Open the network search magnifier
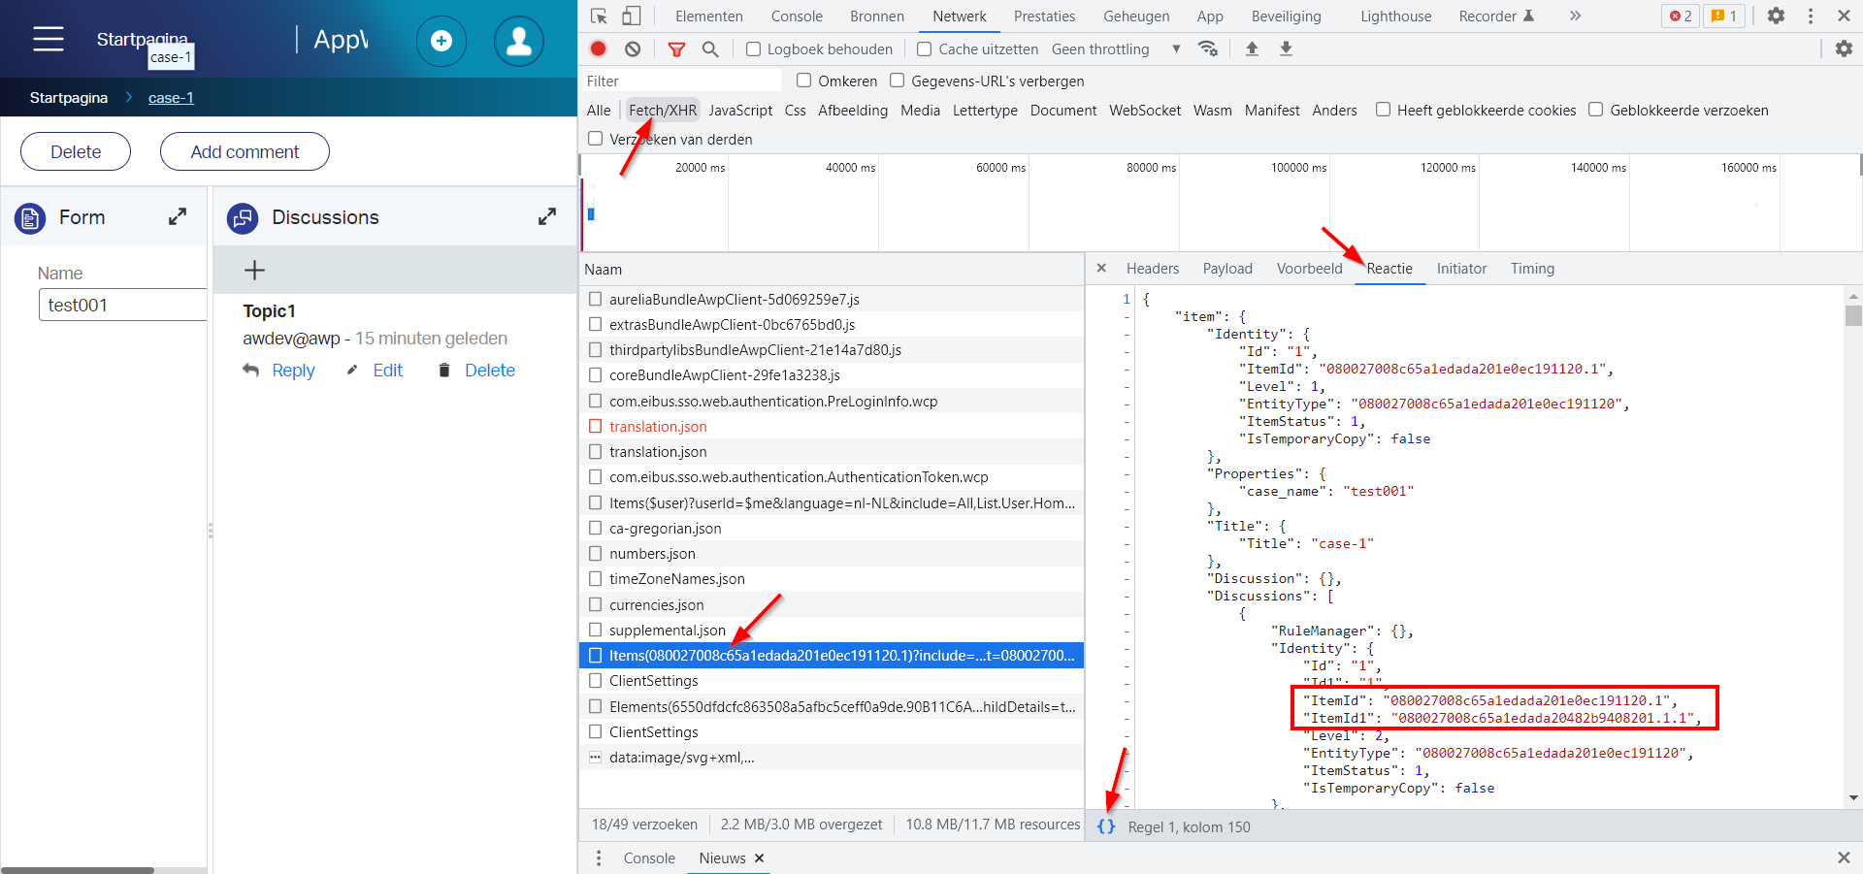This screenshot has height=874, width=1863. point(710,49)
